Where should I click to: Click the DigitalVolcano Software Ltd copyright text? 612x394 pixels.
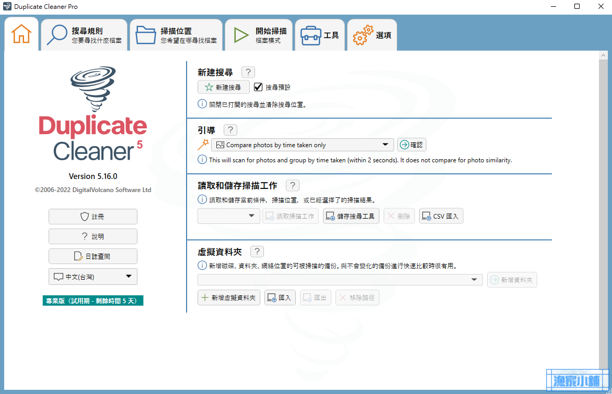click(93, 190)
